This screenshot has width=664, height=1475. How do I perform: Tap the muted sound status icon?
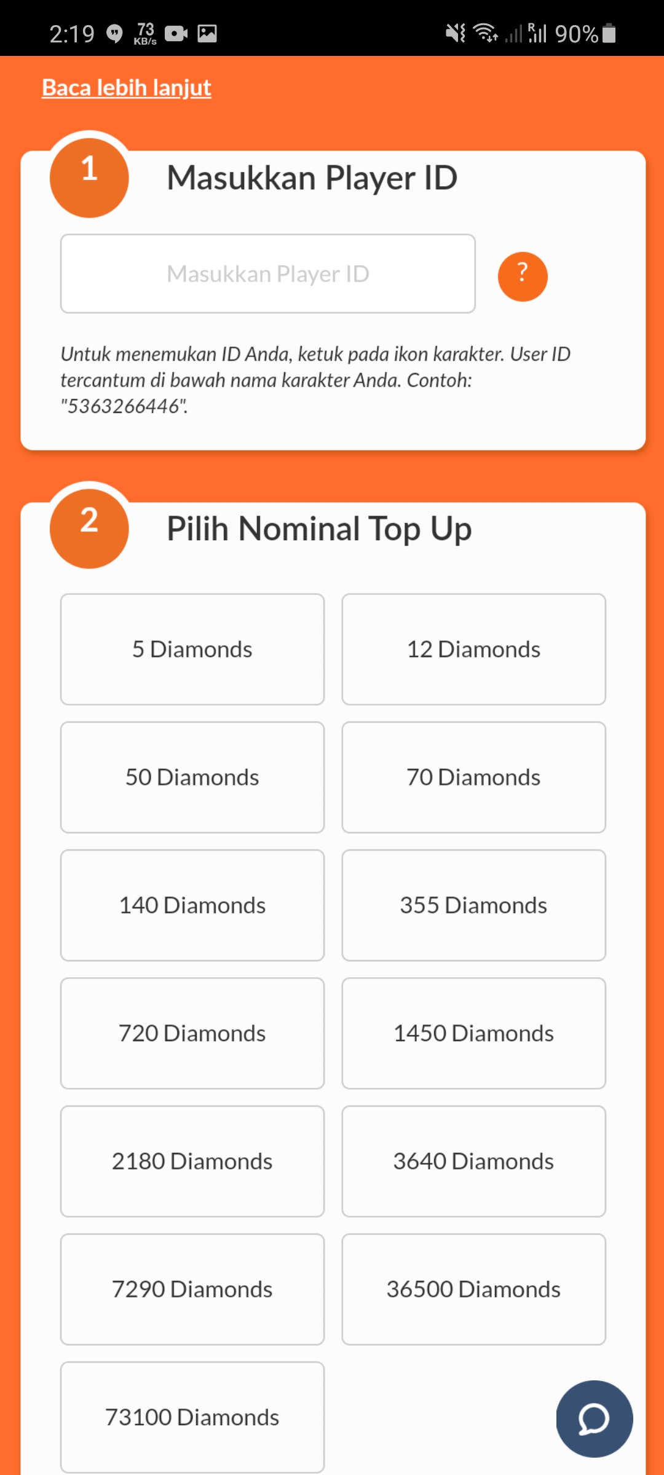pos(456,33)
